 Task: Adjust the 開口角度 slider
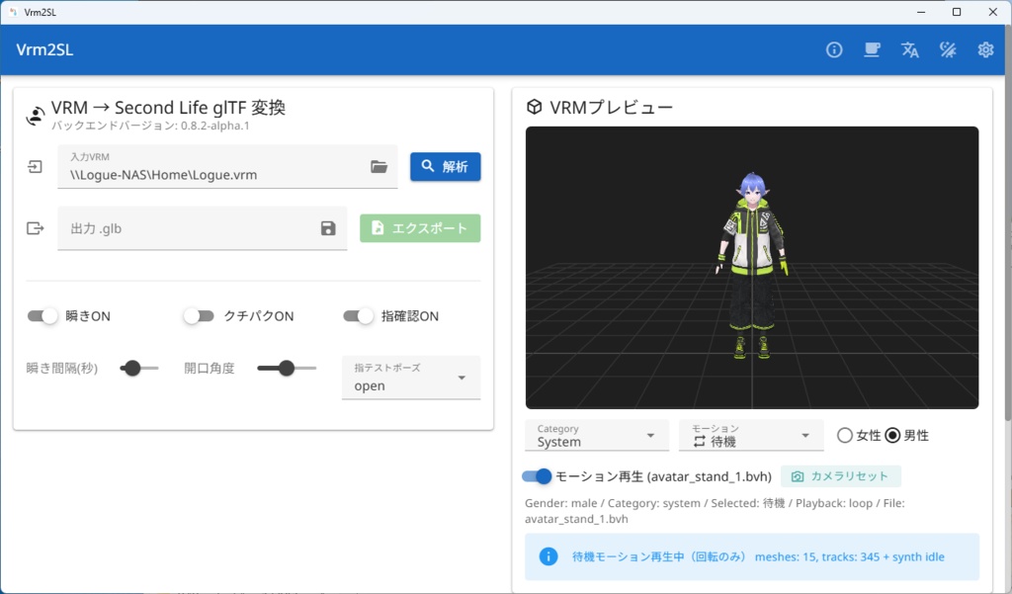[287, 367]
